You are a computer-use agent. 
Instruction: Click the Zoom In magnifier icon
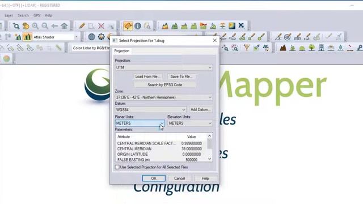tap(35, 25)
